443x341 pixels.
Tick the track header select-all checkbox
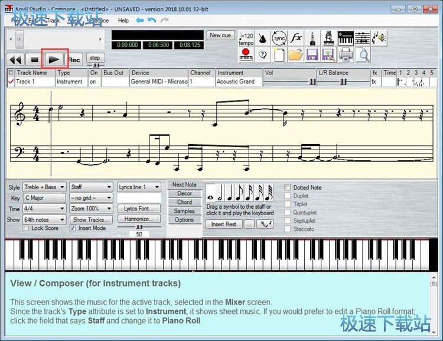pyautogui.click(x=11, y=73)
